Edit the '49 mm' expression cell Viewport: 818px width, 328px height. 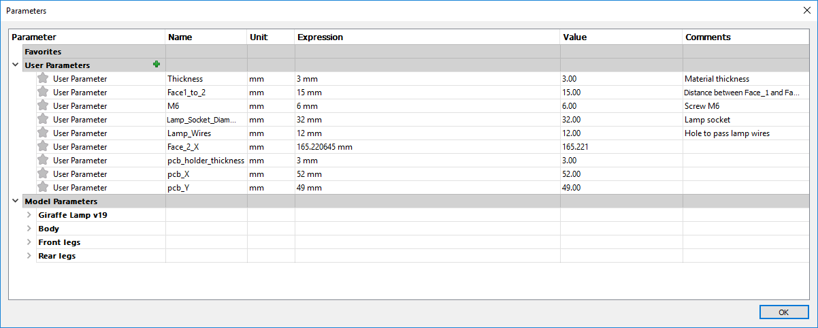click(427, 188)
